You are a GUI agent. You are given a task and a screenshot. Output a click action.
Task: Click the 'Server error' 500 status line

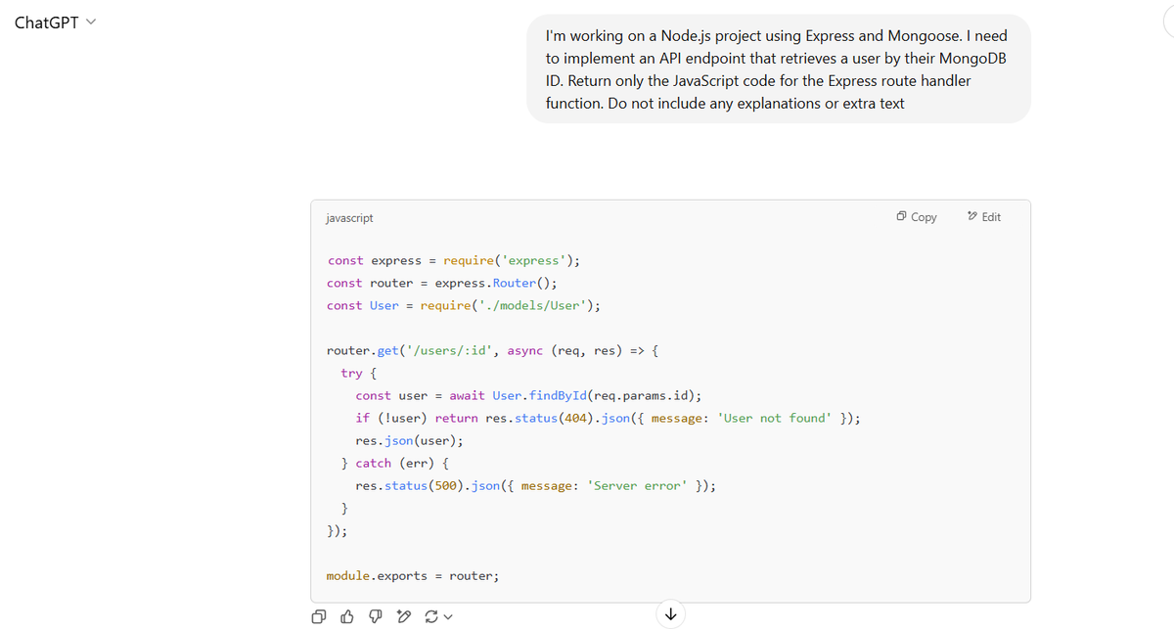coord(535,486)
